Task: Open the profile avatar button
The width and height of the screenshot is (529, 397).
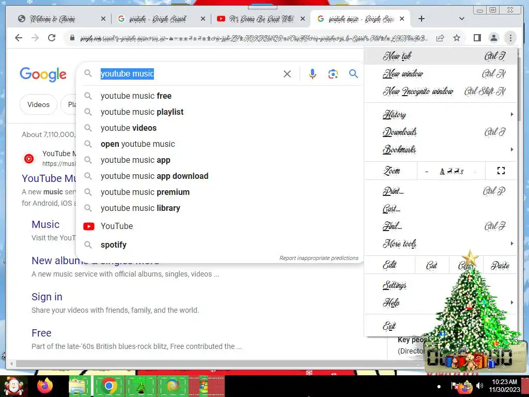Action: click(493, 38)
